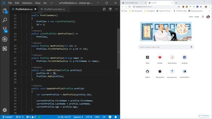The height and width of the screenshot is (119, 212).
Task: Open the Layout grid system shortcut tile
Action: click(x=172, y=73)
